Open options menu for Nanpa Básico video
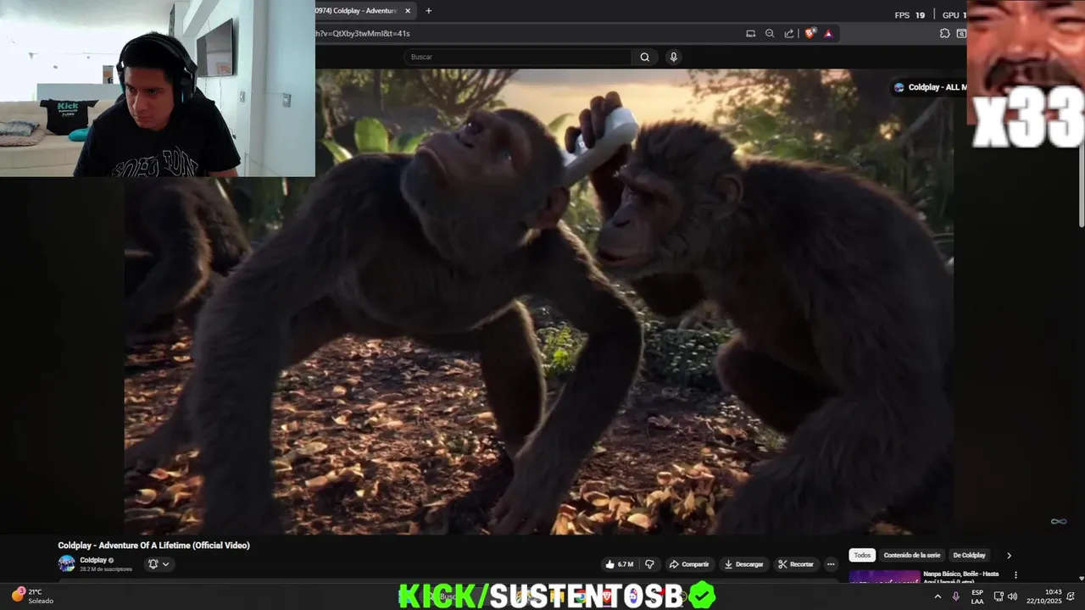The image size is (1085, 610). click(1015, 575)
